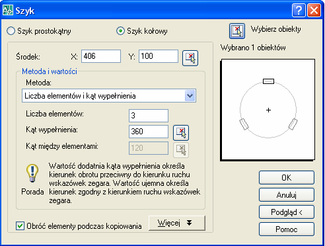Toggle Obróć elementy podczas kopiowania checkbox
325x246 pixels.
click(x=20, y=226)
